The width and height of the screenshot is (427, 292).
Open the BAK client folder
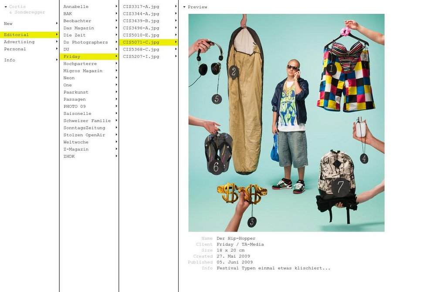tap(68, 13)
